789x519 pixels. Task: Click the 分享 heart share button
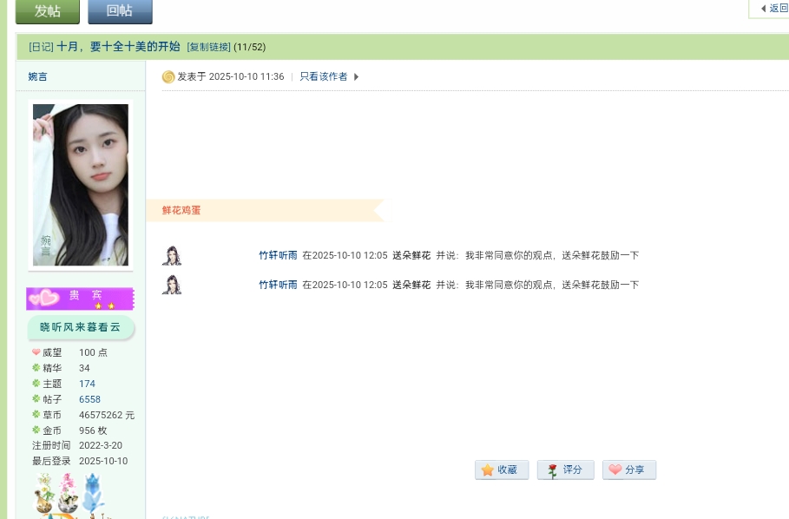[628, 470]
